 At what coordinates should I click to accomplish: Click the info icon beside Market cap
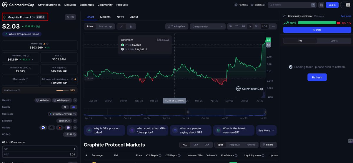(47, 44)
